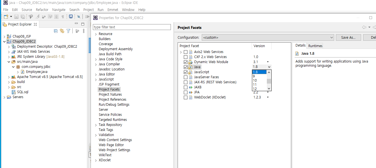Click the Save As... button
Viewport: 376px width, 168px height.
coord(348,37)
